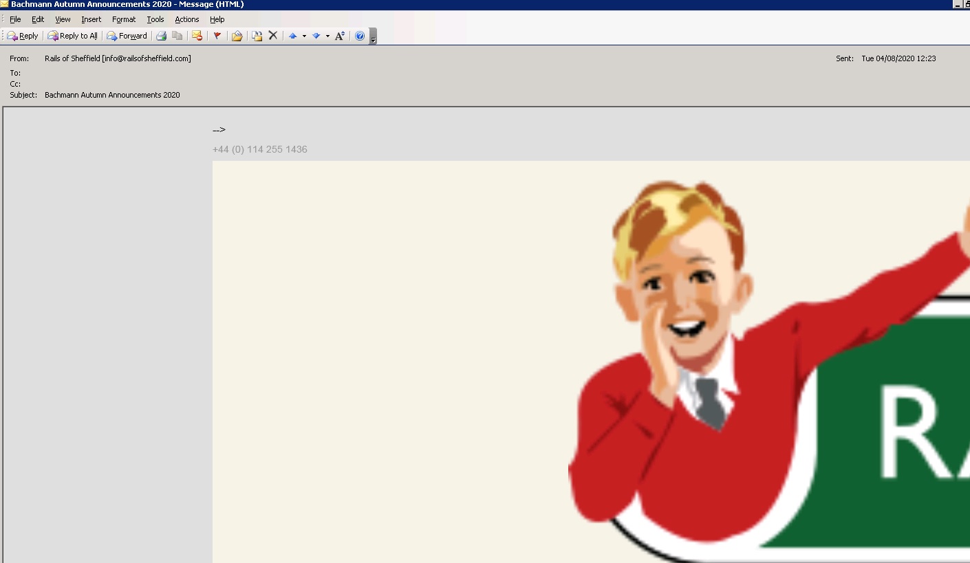
Task: Open the Help menu
Action: tap(217, 19)
